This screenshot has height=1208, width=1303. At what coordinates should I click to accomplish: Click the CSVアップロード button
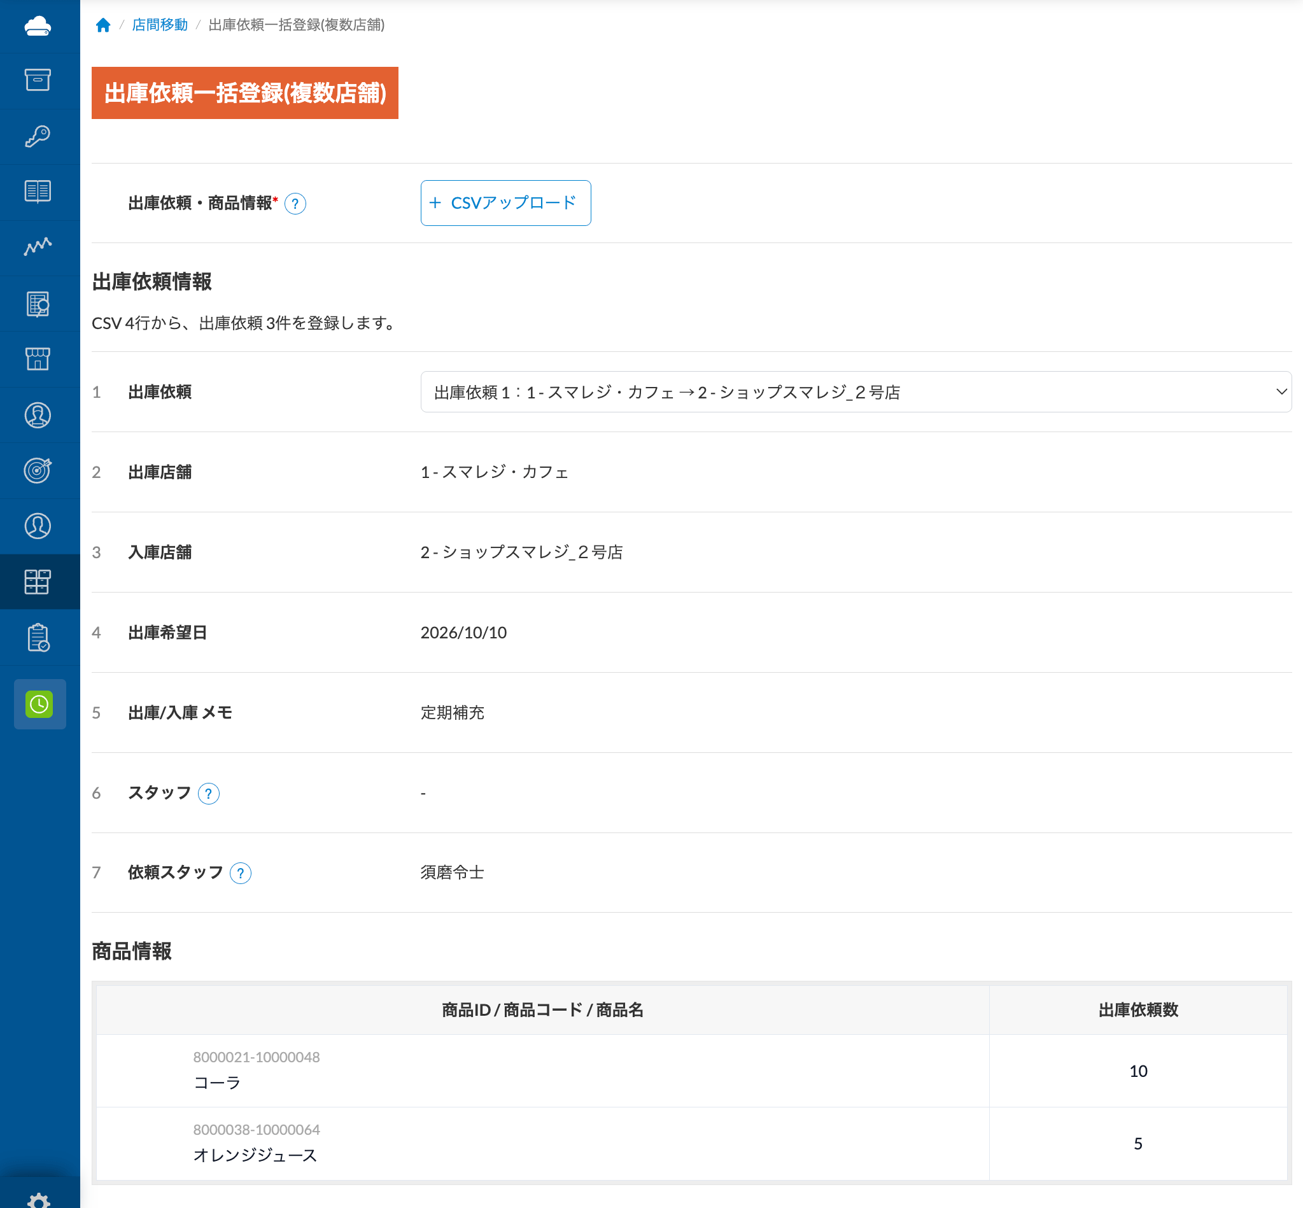click(x=505, y=203)
